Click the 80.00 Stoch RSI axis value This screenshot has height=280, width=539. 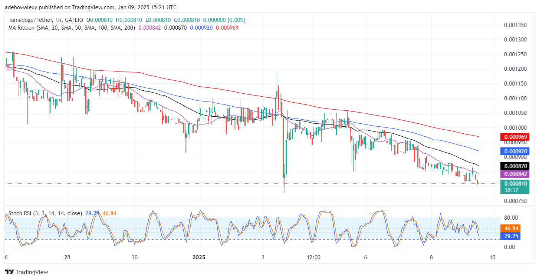[511, 218]
